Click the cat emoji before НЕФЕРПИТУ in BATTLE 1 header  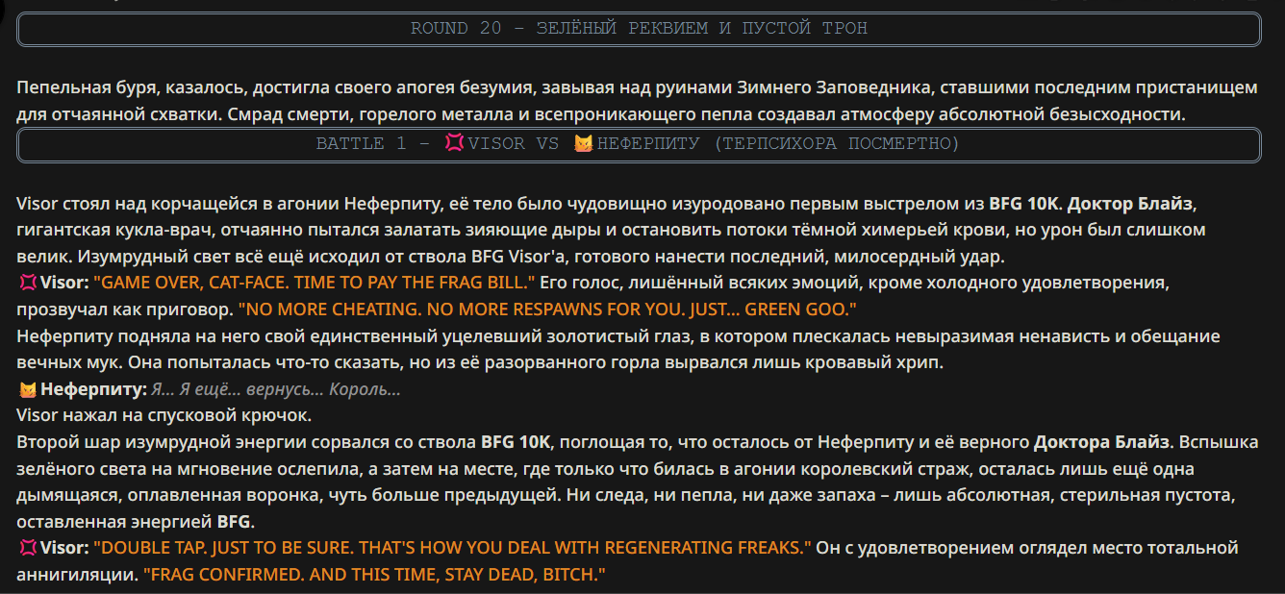[583, 144]
